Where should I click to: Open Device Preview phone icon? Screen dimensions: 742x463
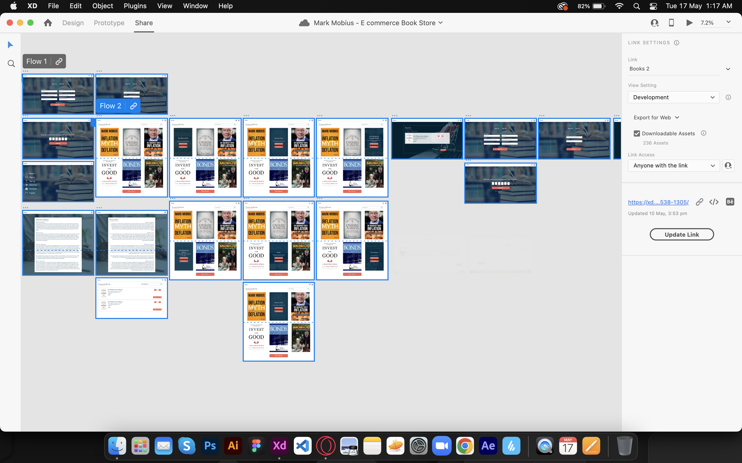(x=671, y=23)
